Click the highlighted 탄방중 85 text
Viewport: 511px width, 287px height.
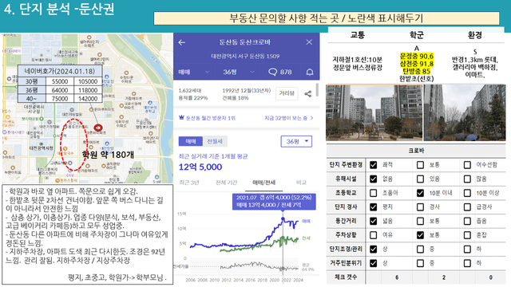[417, 71]
